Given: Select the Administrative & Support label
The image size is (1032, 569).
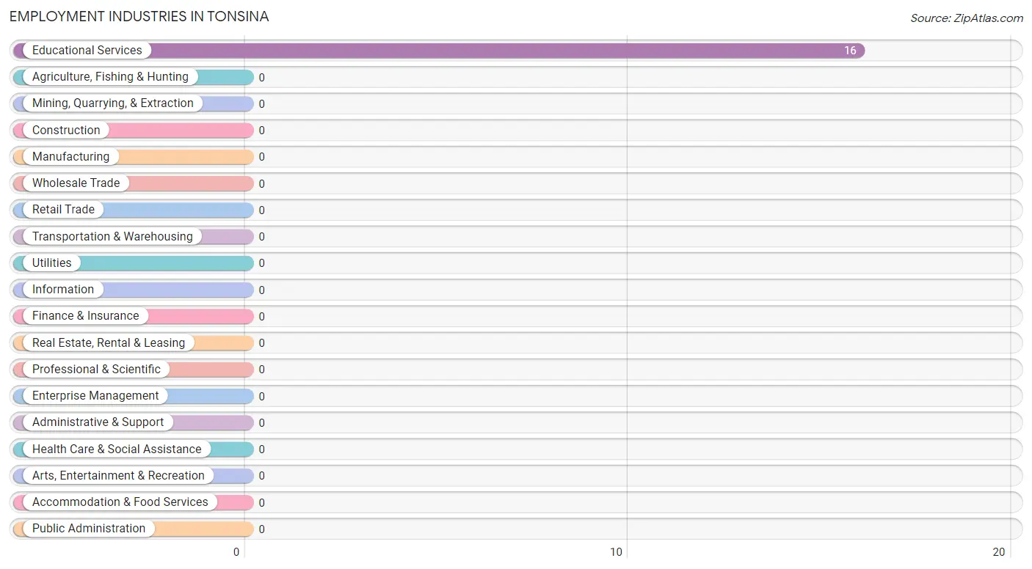Looking at the screenshot, I should click(98, 422).
